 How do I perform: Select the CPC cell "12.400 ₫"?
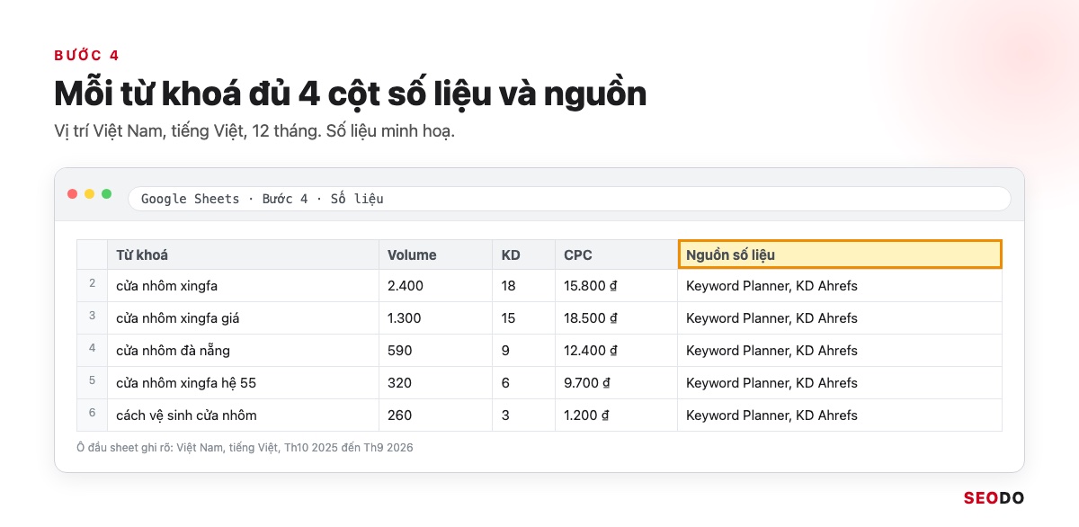[x=616, y=351]
